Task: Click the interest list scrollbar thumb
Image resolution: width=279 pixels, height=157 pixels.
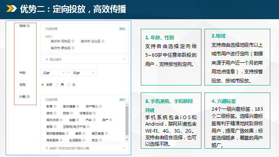Action: (127, 121)
